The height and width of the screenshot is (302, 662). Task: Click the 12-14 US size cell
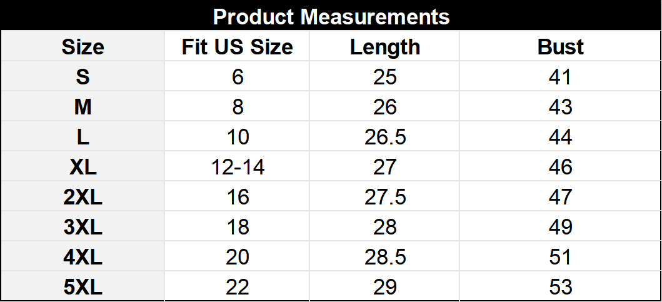pyautogui.click(x=237, y=167)
